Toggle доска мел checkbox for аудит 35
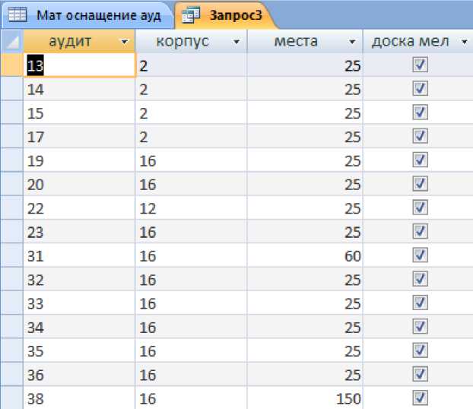Screen dimensions: 473x409 (421, 350)
